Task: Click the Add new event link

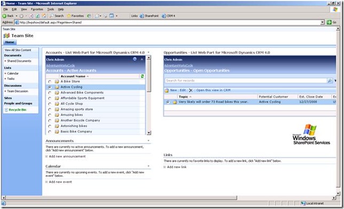Action: tap(60, 182)
